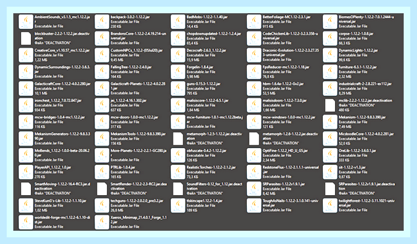Select the metamorph-1.2.6 deactivation file name

coord(291,136)
